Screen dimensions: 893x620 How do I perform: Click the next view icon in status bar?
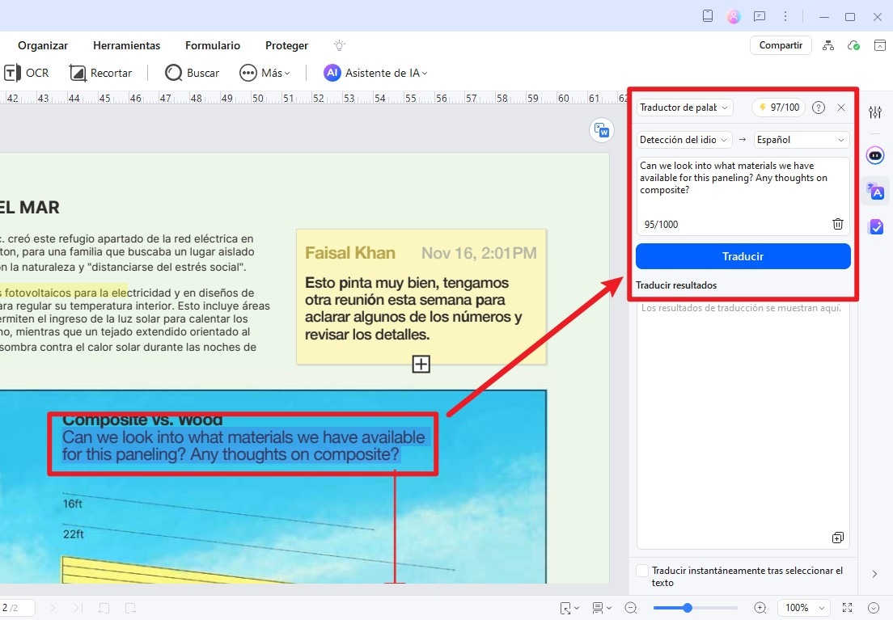(x=130, y=608)
